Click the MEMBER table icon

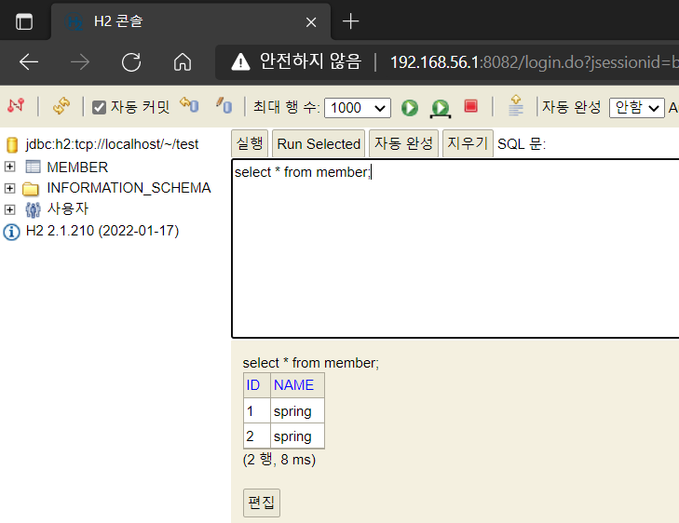(x=33, y=167)
